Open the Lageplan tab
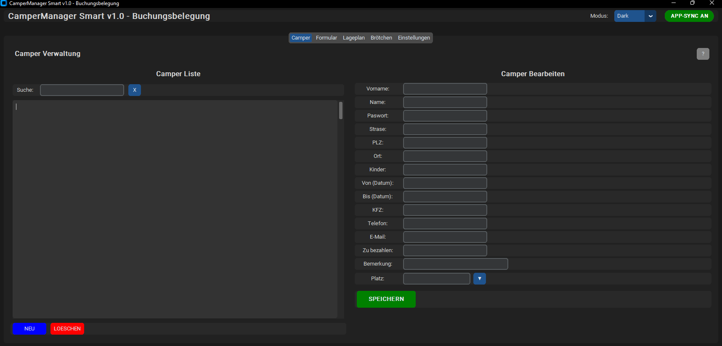Viewport: 722px width, 346px height. tap(354, 38)
